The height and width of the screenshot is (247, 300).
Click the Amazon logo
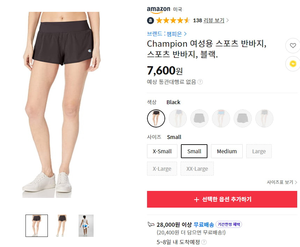coord(159,9)
